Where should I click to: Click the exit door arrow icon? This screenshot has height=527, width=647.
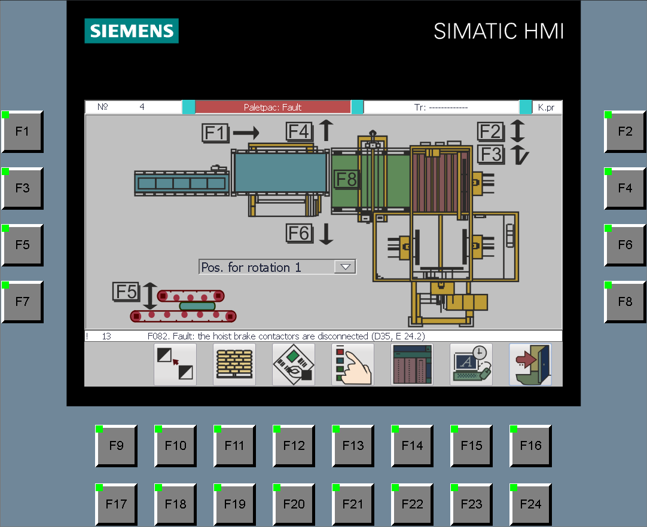coord(530,364)
